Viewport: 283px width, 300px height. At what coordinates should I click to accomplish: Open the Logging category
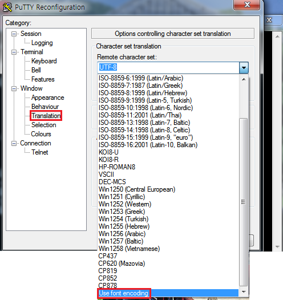pos(42,43)
